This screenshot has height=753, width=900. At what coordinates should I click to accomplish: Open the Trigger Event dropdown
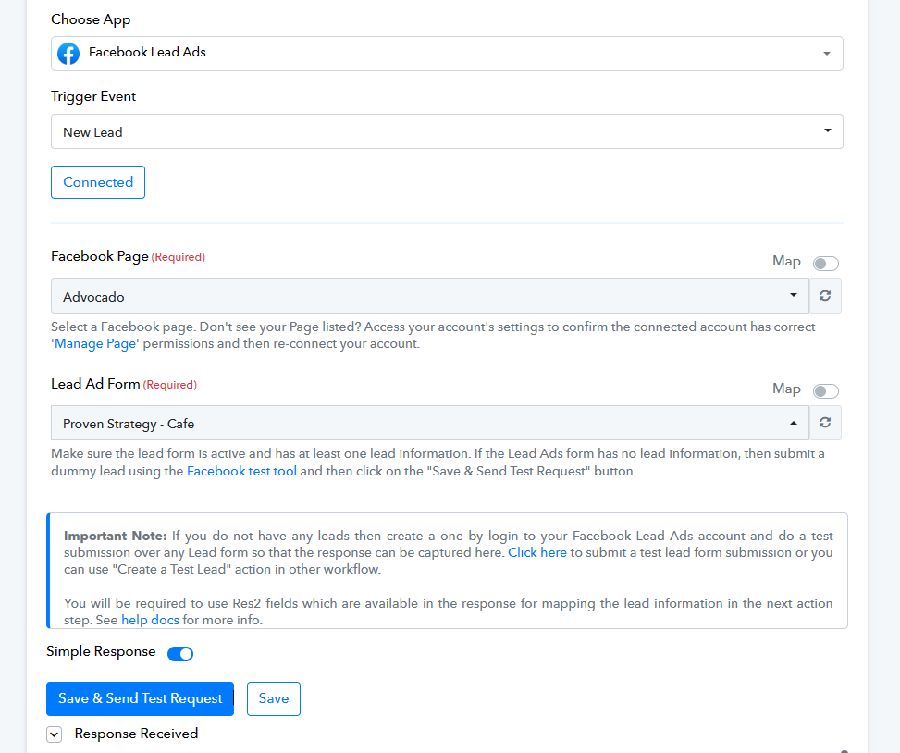447,131
